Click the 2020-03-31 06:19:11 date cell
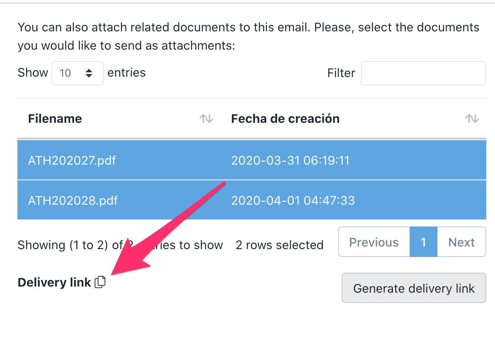Viewport: 495px width, 358px height. coord(290,160)
